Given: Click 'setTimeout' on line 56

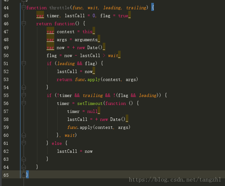Looking at the screenshot, I should (90, 103).
